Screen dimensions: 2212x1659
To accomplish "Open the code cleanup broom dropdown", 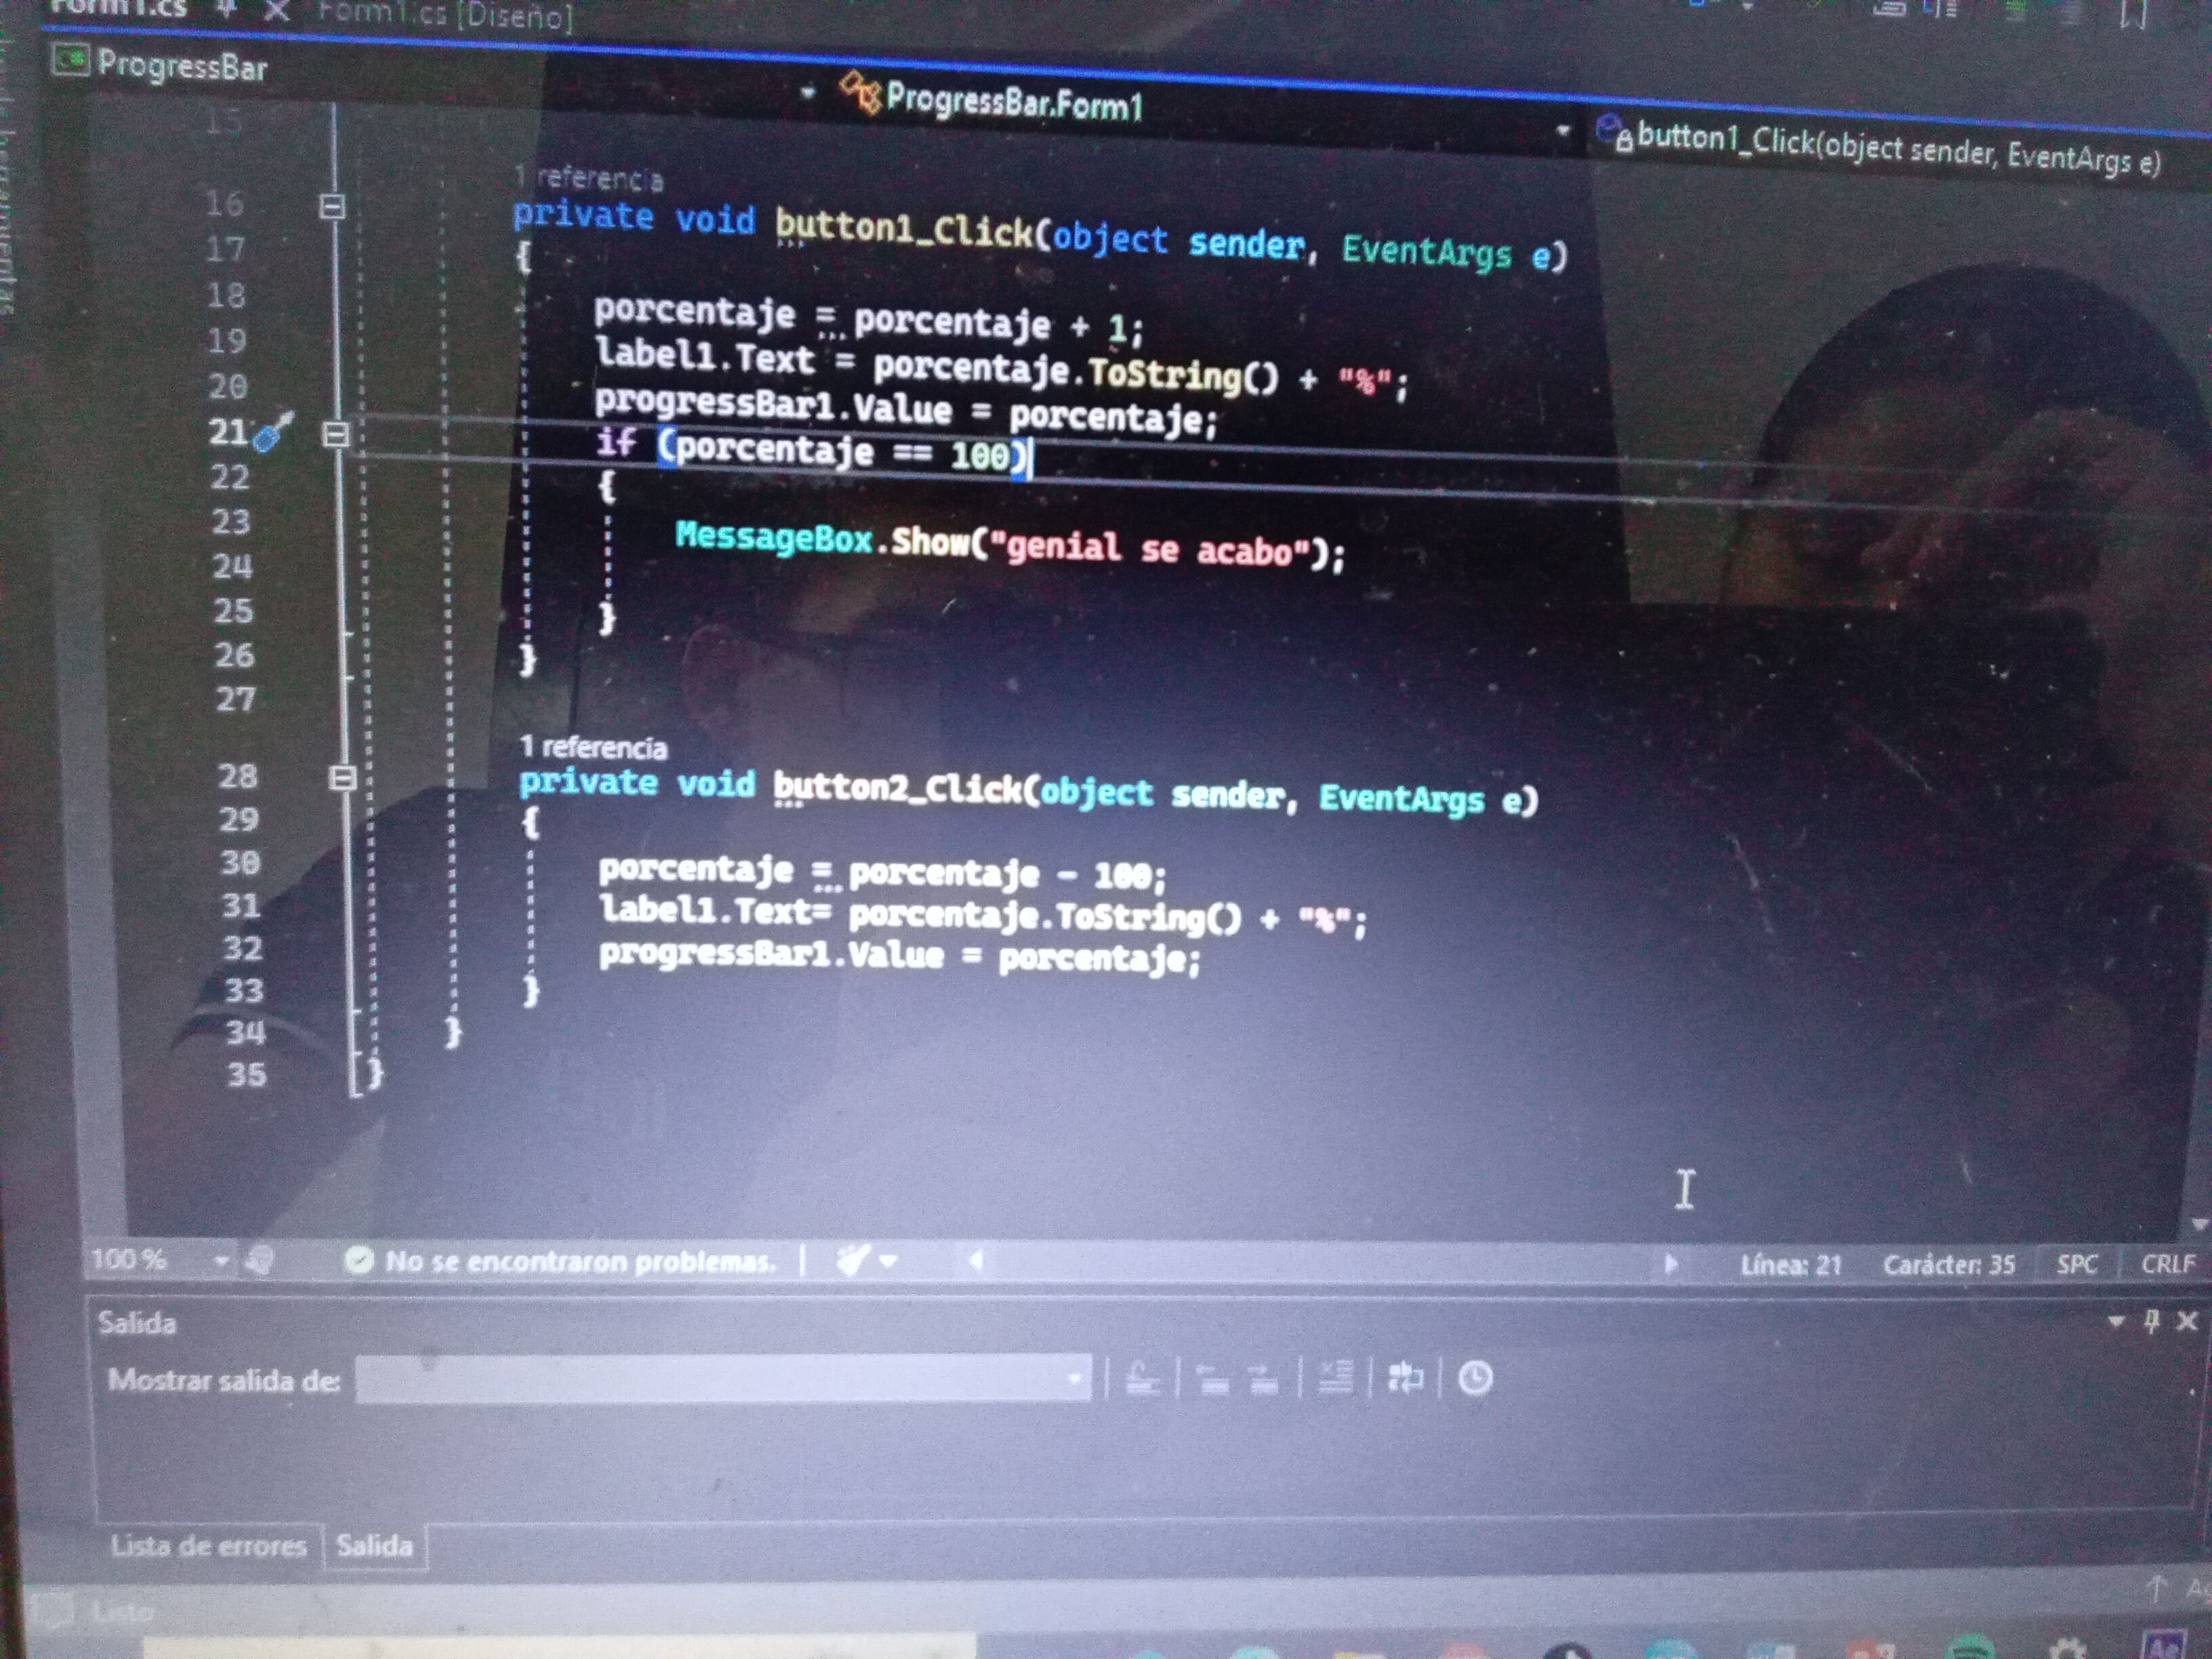I will coord(888,1261).
